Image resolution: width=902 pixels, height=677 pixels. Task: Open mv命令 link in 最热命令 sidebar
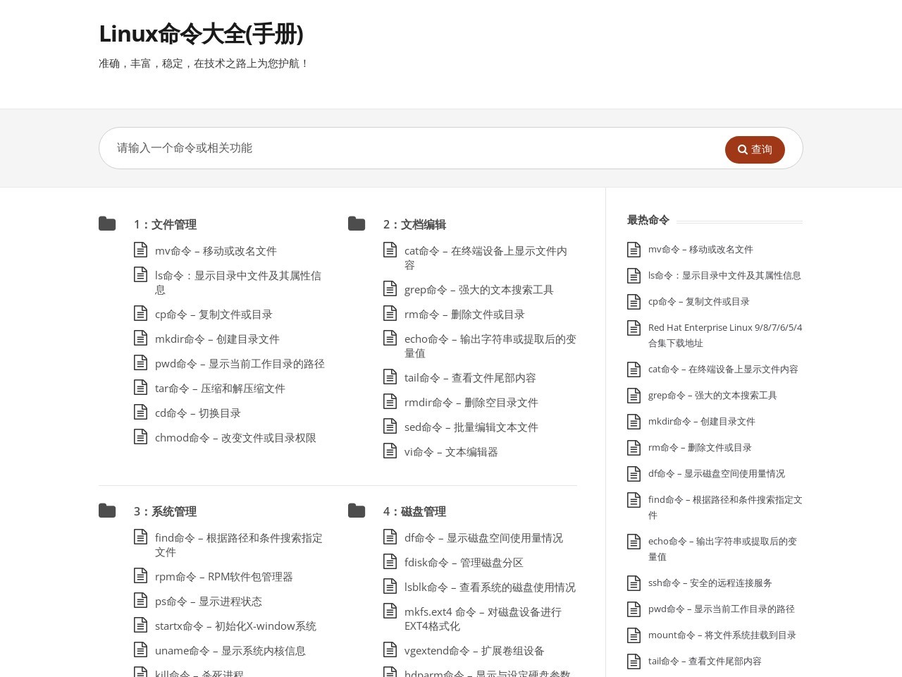[x=700, y=250]
